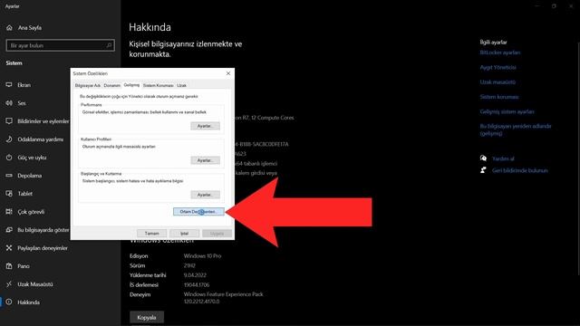Screen dimensions: 580x326
Task: Open Performans Ayarlar button
Action: [206, 126]
